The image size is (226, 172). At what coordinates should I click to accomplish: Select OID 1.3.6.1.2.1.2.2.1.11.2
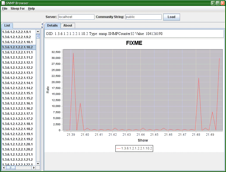(x=19, y=58)
